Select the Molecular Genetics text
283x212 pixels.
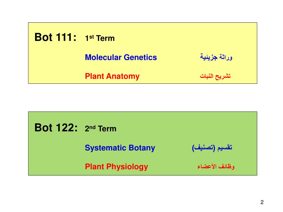pos(121,57)
